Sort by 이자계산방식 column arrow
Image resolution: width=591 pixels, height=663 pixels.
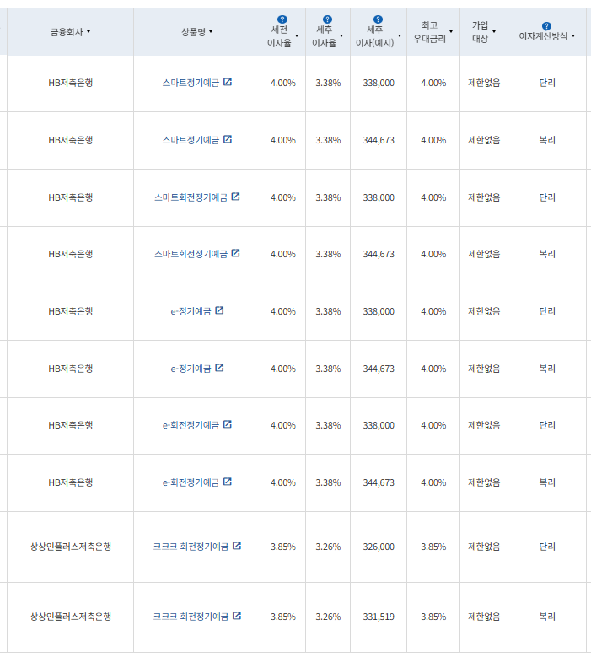point(573,36)
